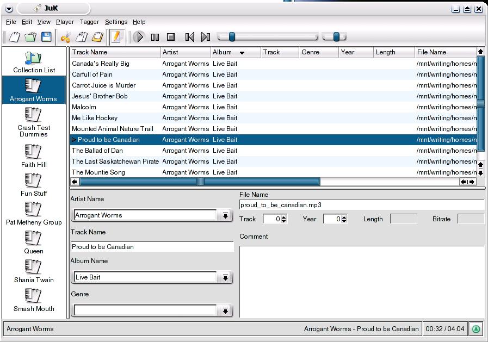This screenshot has height=342, width=488.
Task: Open the Player menu
Action: [x=65, y=22]
